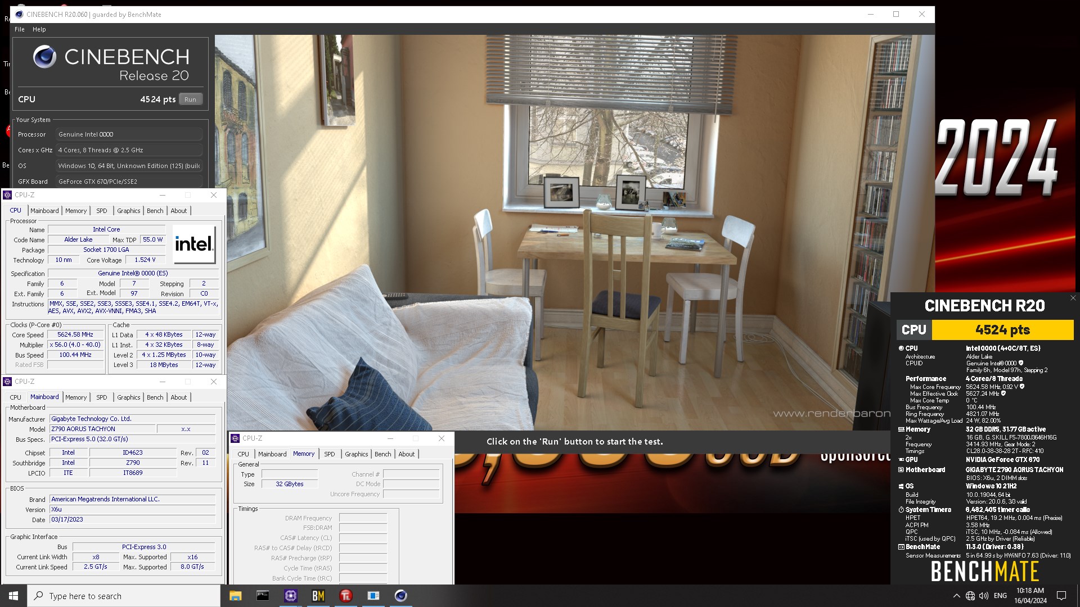This screenshot has height=607, width=1080.
Task: Open the Cinebench File menu
Action: [20, 29]
